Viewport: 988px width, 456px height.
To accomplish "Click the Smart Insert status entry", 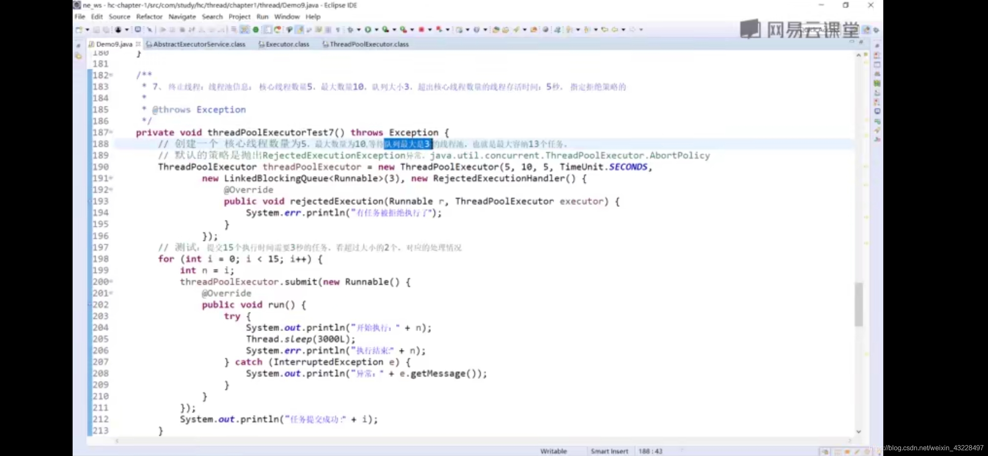I will coord(609,451).
